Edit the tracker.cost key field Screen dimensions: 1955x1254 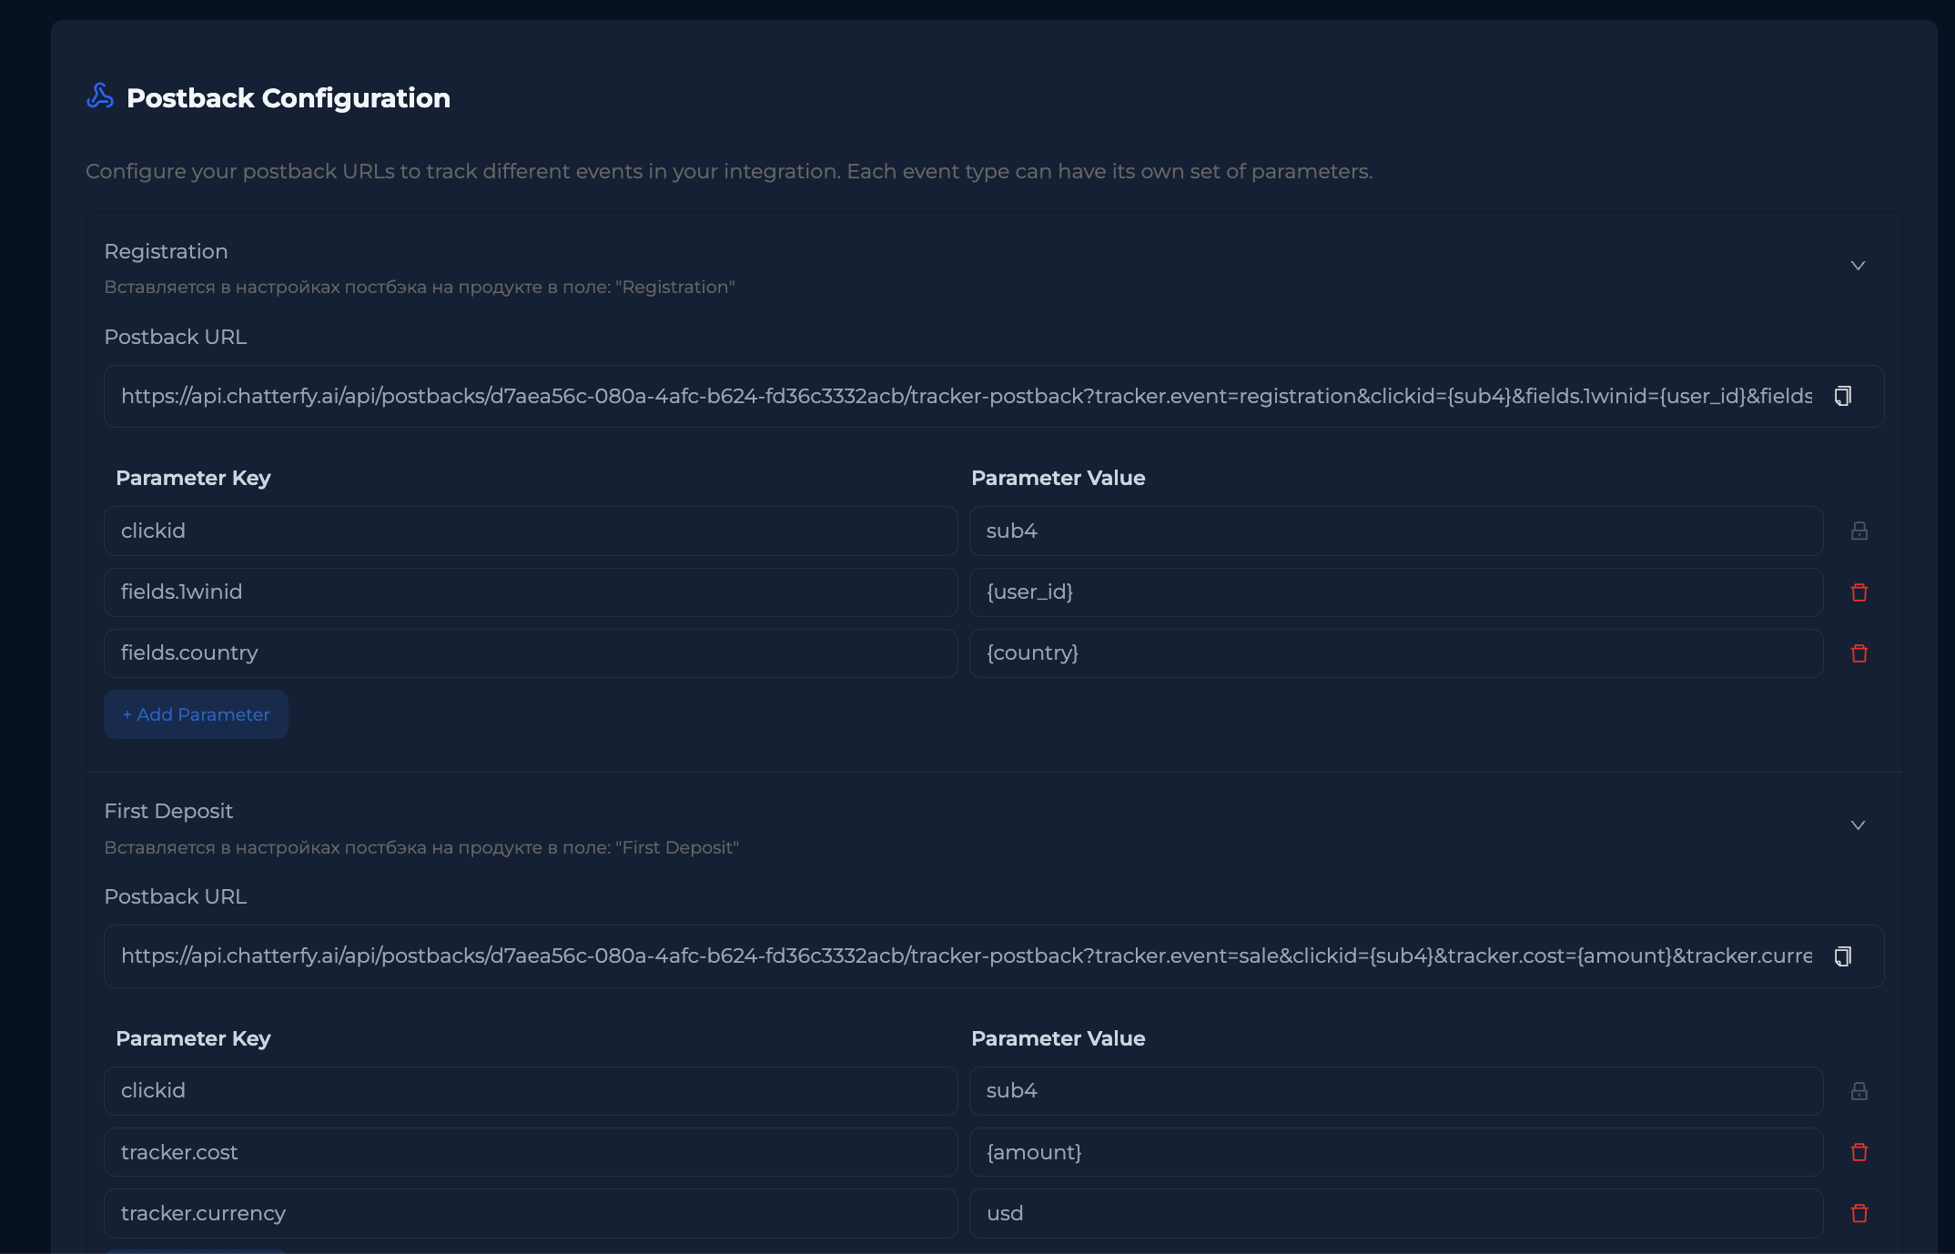pos(530,1152)
